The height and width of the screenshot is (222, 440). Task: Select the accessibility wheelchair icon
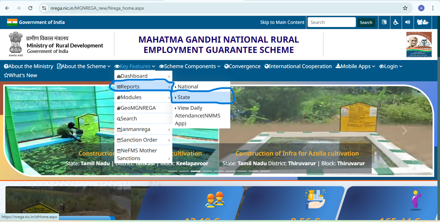(396, 22)
